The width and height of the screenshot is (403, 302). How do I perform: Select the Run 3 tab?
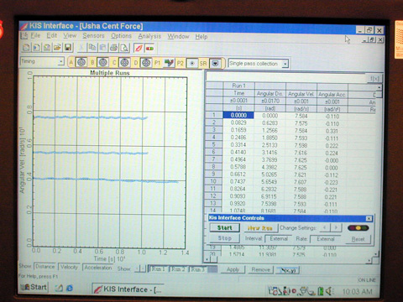[x=197, y=269]
